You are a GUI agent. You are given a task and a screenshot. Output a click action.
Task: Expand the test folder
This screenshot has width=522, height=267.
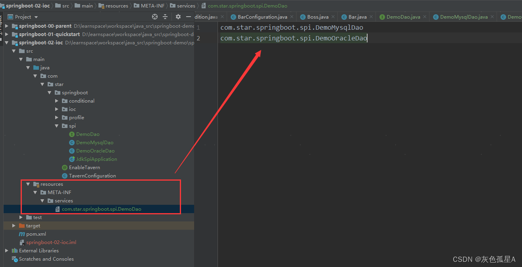pyautogui.click(x=21, y=217)
